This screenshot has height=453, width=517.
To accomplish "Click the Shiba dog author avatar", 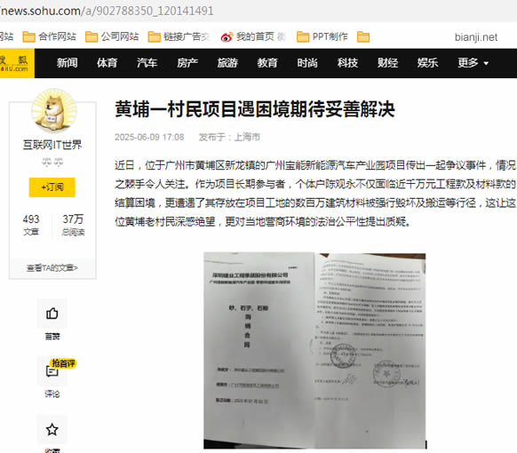I will pyautogui.click(x=54, y=111).
